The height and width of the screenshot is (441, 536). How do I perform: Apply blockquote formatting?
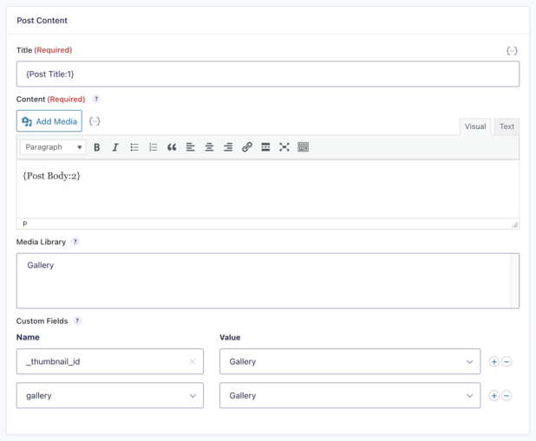click(x=172, y=147)
